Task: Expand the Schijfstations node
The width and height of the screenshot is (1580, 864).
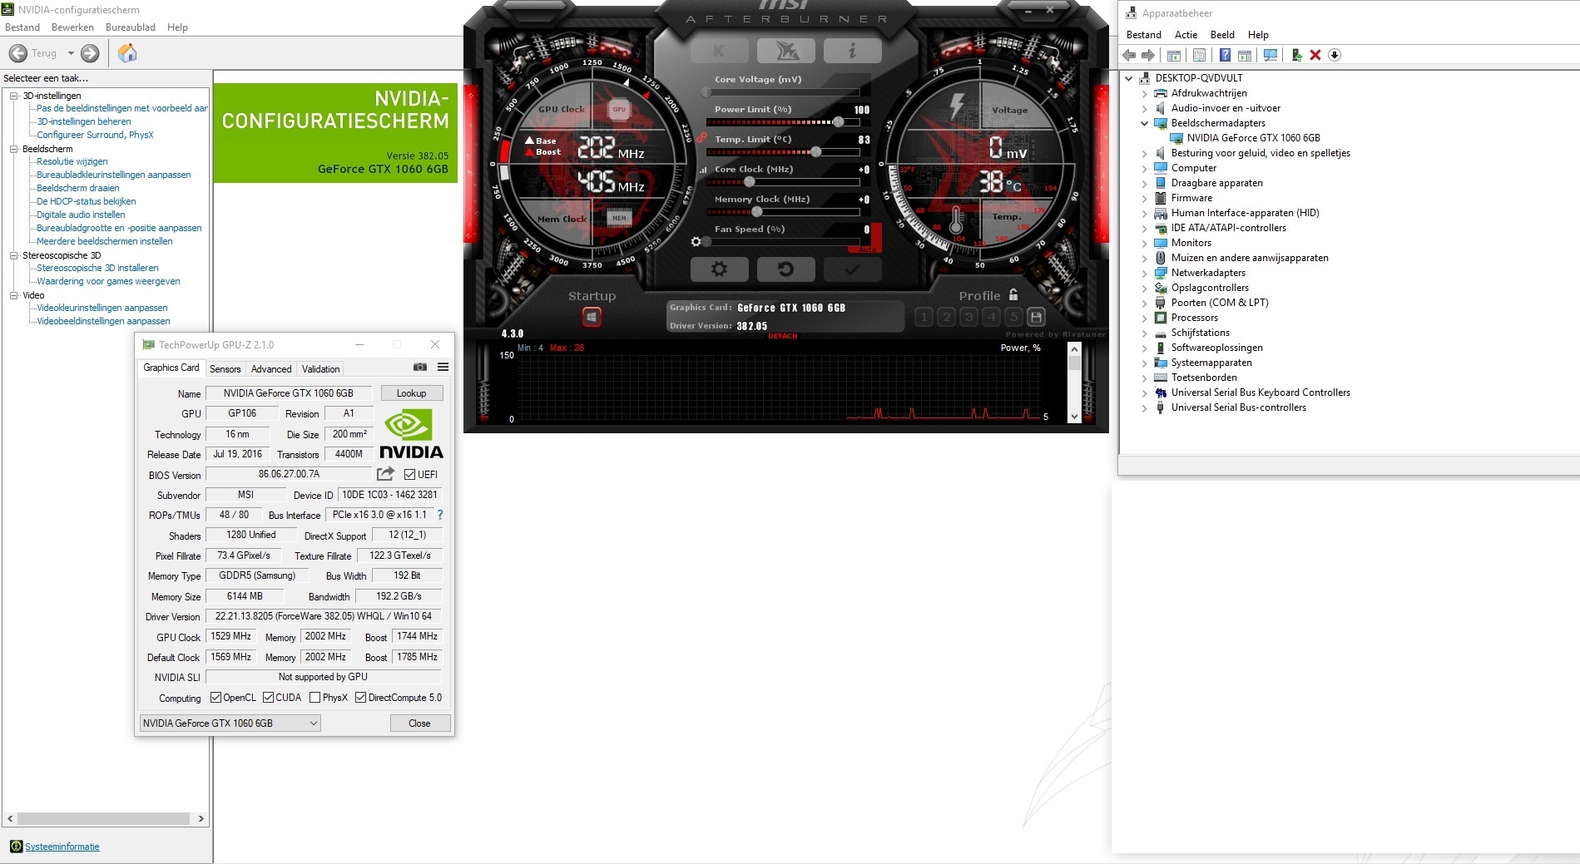Action: (1144, 333)
